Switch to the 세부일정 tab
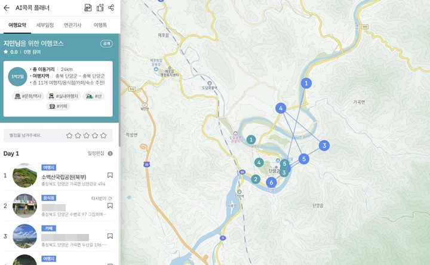430x265 pixels. coord(45,25)
